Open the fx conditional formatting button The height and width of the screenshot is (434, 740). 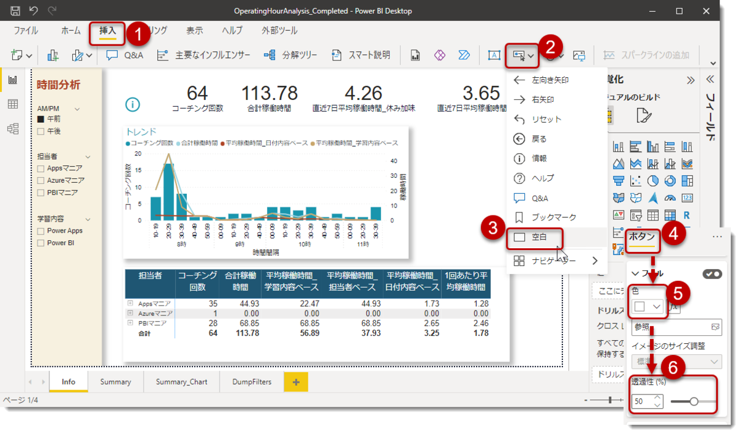[675, 307]
